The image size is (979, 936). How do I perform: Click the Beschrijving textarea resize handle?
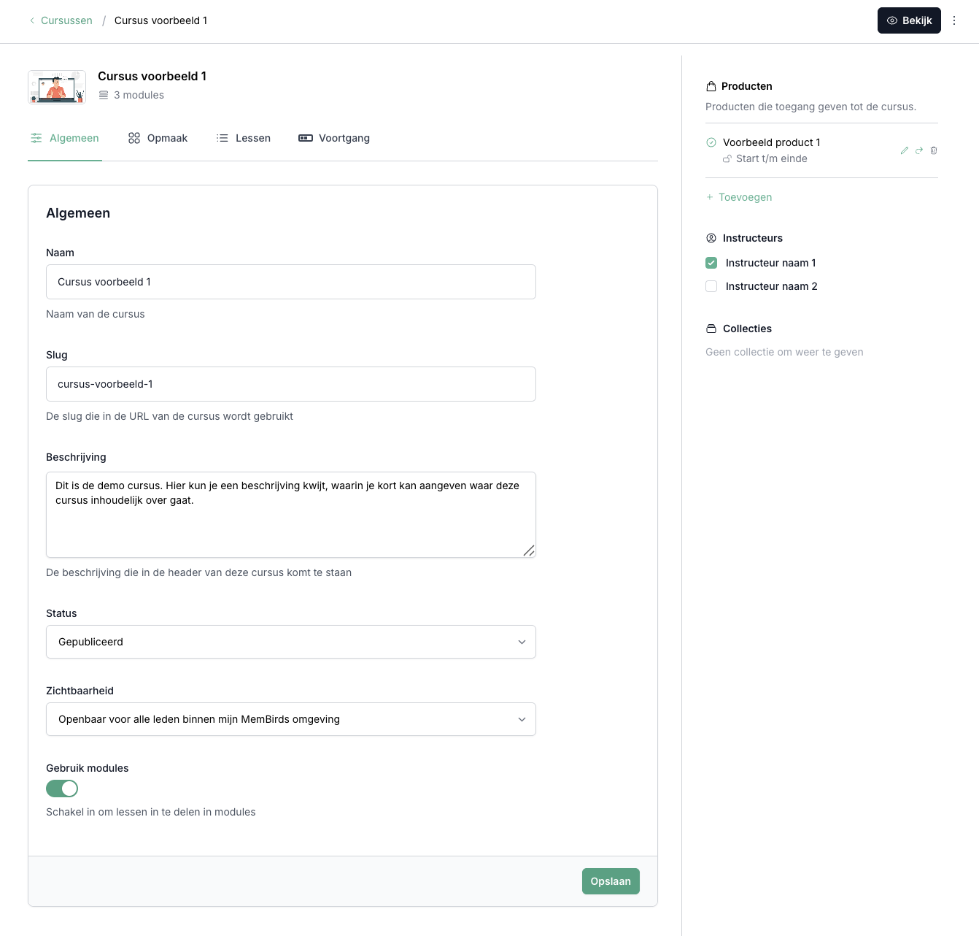coord(529,551)
